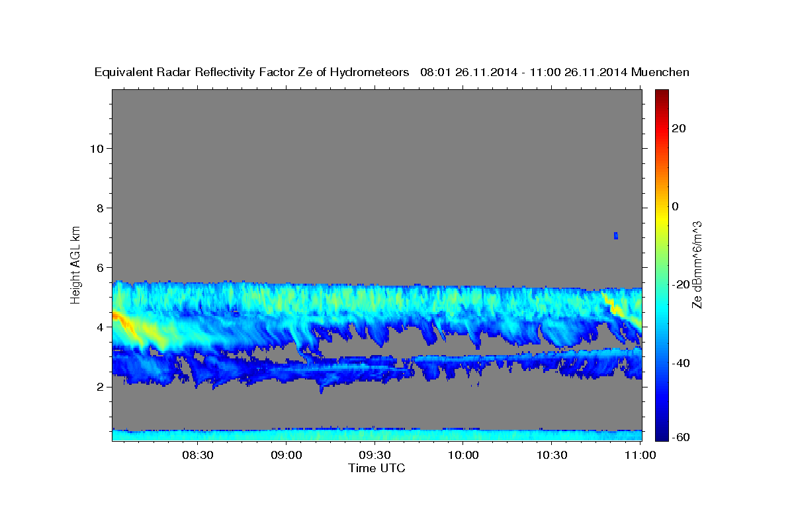Click the 'Ze dBmm^6/m^3' colorbar unit label
794x529 pixels.
tap(696, 264)
